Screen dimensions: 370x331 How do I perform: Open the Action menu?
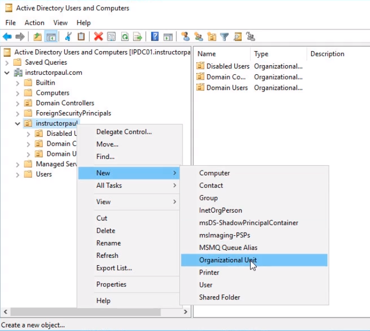pos(34,23)
